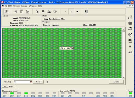This screenshot has height=98, width=135.
Task: Select the Map tab
Action: coord(11,86)
